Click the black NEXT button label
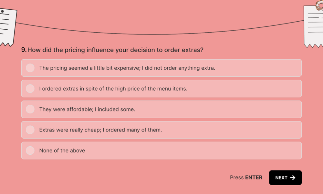 (281, 178)
